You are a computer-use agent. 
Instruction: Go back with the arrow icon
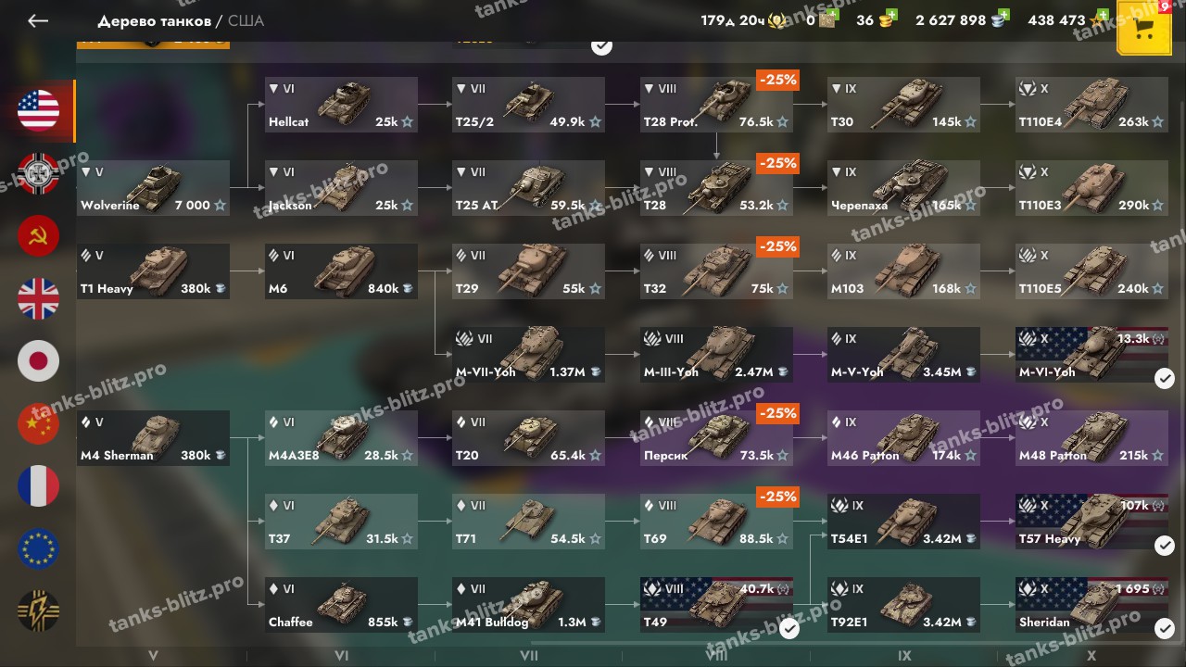37,20
